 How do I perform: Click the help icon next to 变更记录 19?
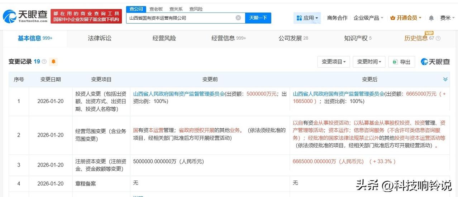(44, 61)
